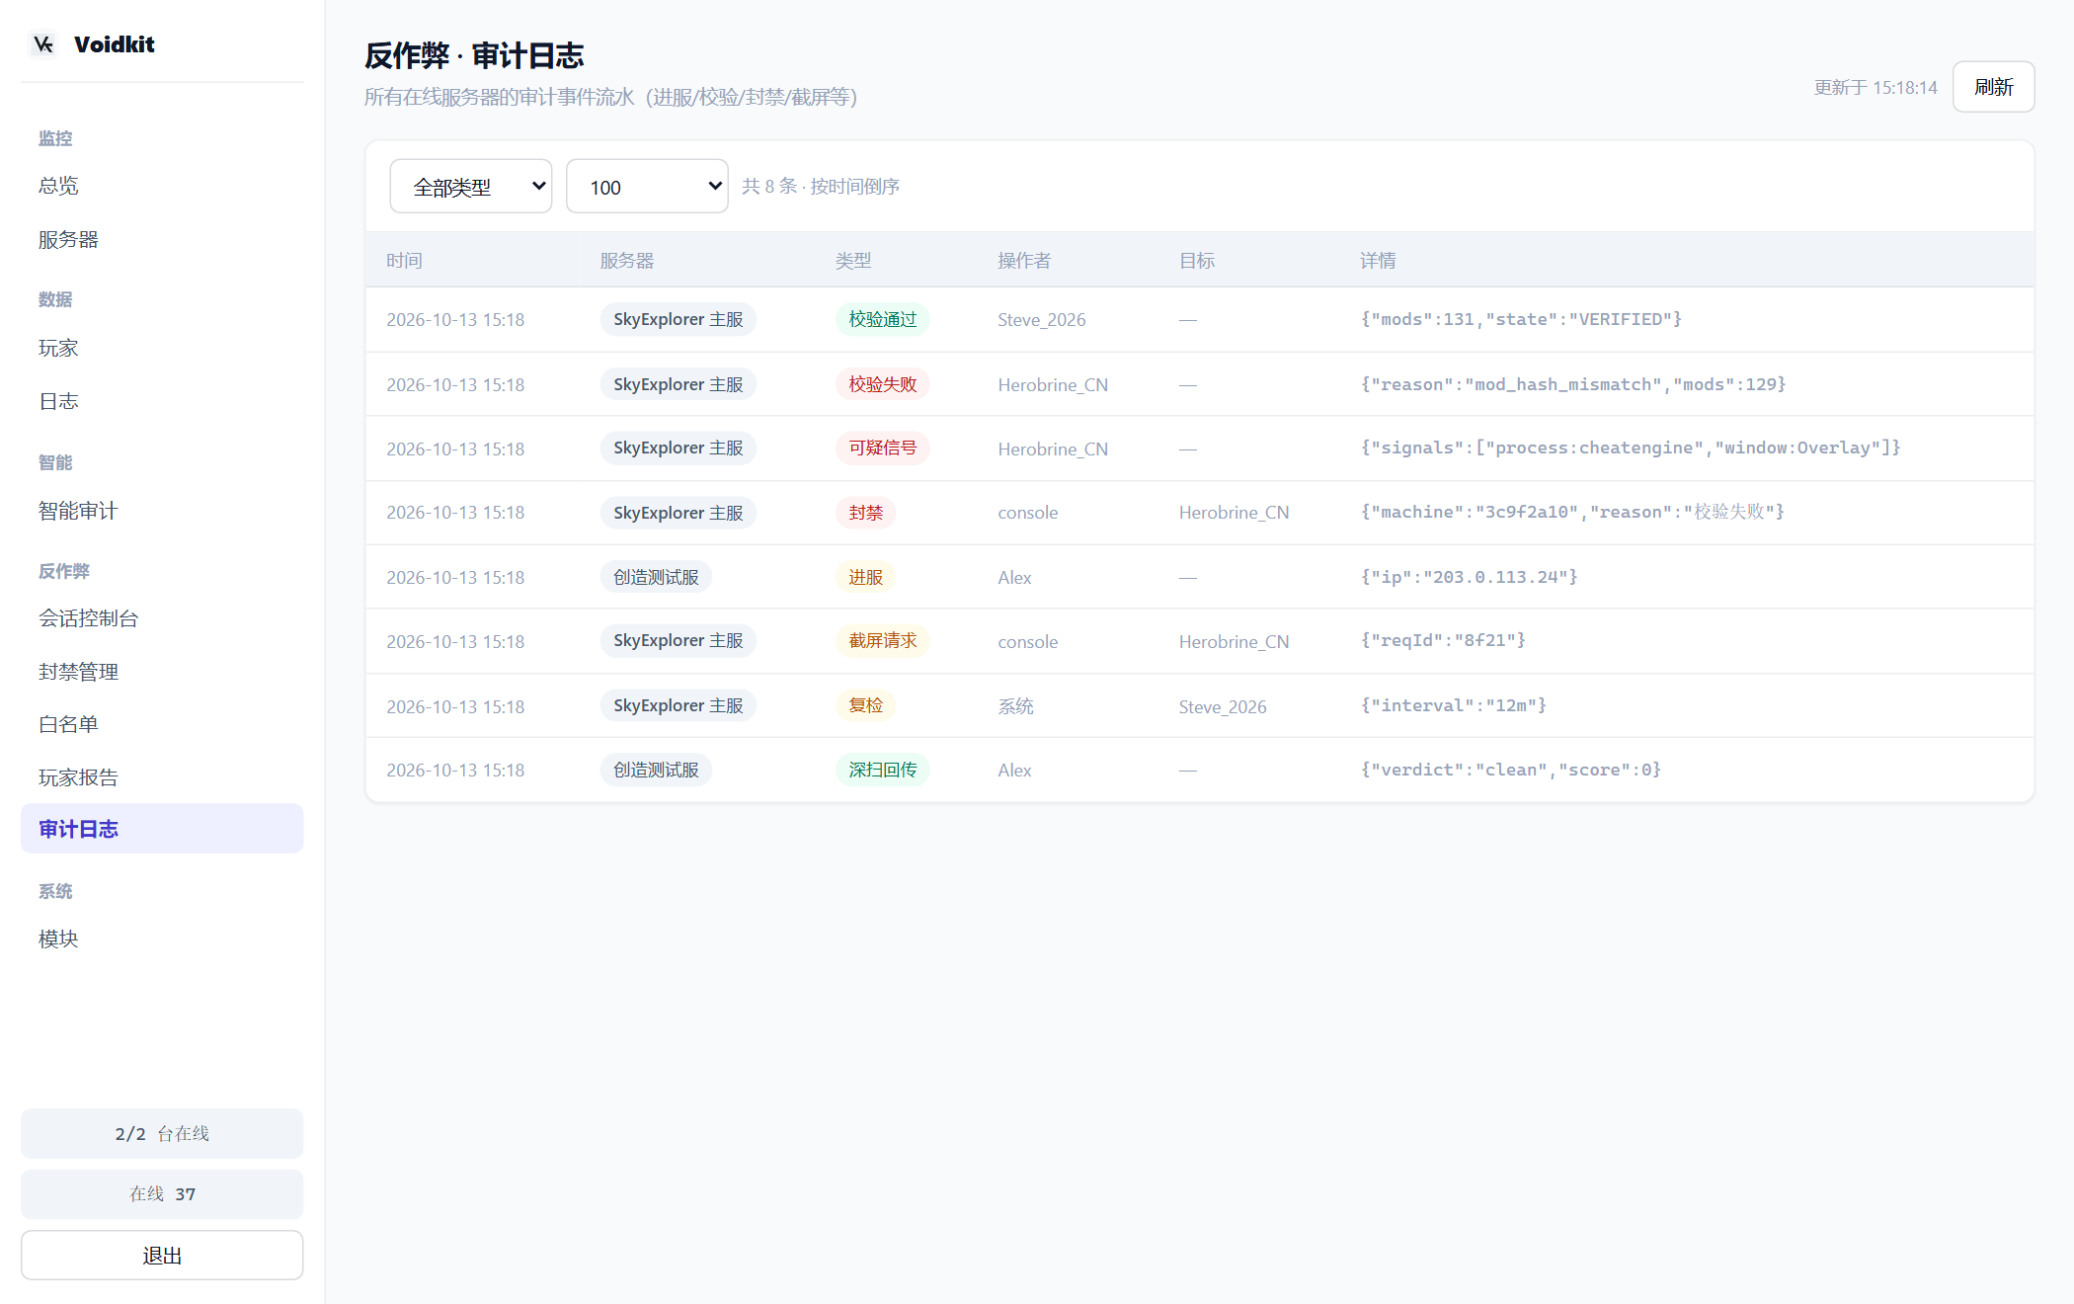Click the 2/2 台在线 status badge
The height and width of the screenshot is (1304, 2074).
(162, 1133)
